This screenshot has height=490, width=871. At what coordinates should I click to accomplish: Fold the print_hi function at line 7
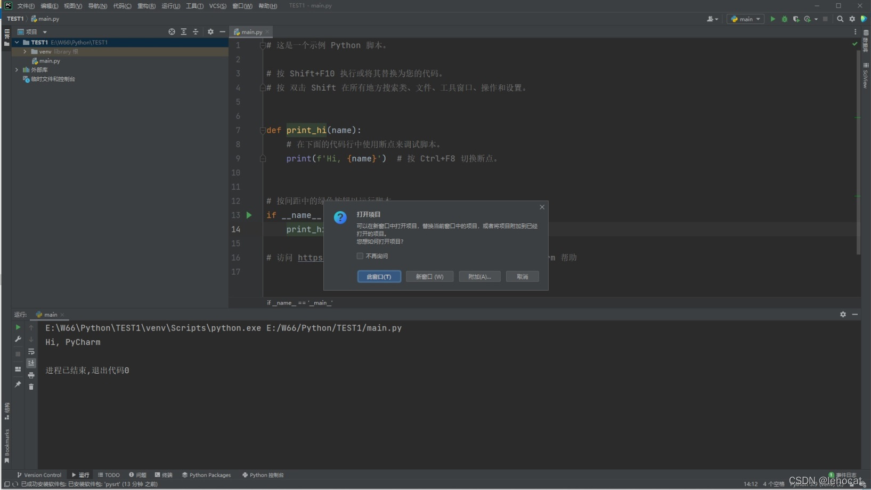263,130
